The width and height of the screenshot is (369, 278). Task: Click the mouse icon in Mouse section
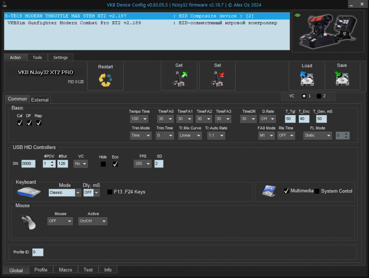tap(28, 222)
